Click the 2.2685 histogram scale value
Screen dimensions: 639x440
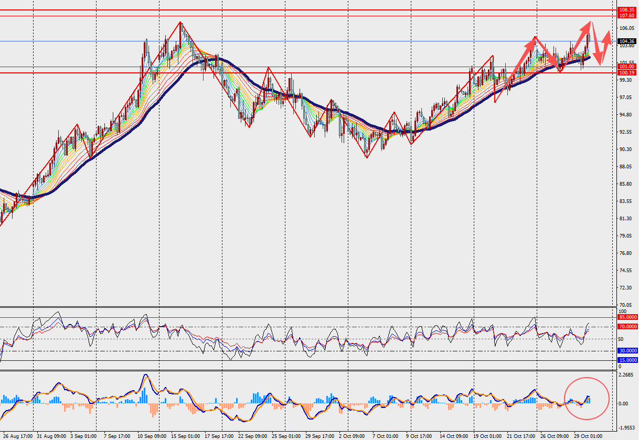tap(627, 375)
